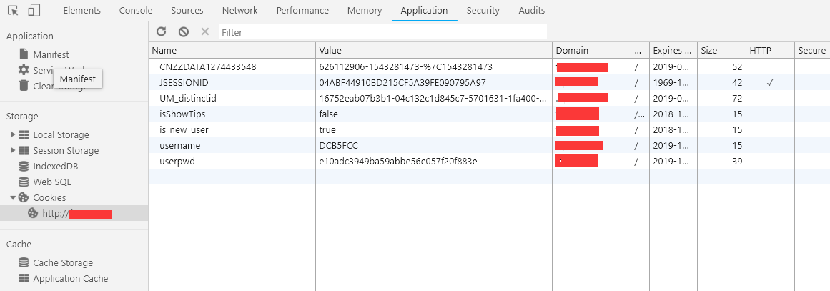Collapse the Cookies tree node
The image size is (830, 291).
click(13, 197)
